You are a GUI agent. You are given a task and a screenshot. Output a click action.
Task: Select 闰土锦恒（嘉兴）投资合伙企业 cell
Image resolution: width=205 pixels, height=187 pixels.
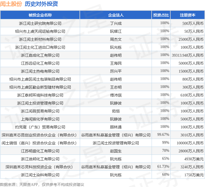click(40, 143)
